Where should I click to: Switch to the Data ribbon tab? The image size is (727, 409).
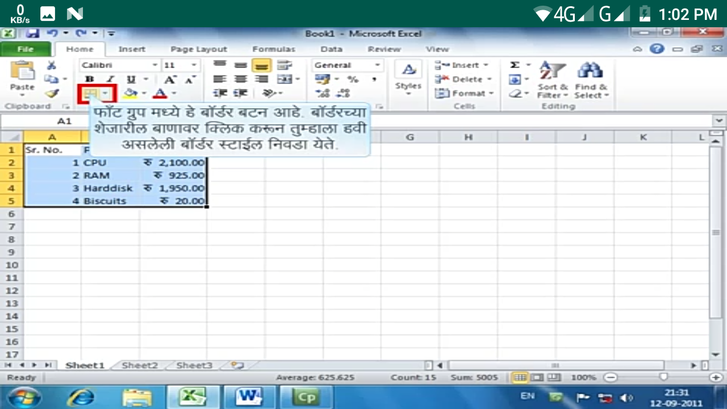click(x=331, y=49)
